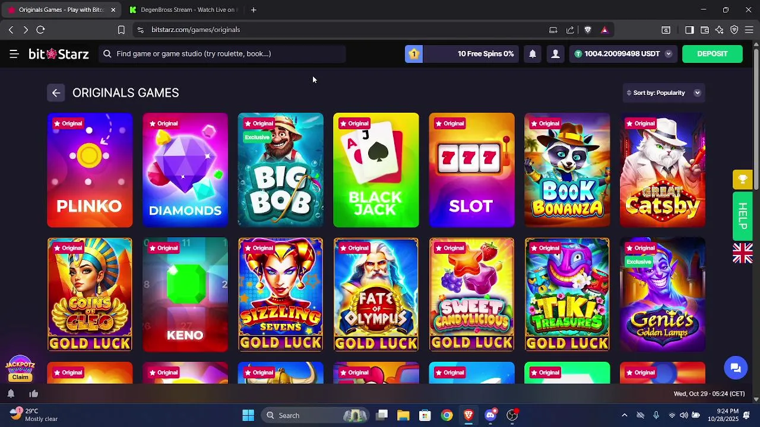Share page using the share icon
Viewport: 760px width, 427px height.
[x=570, y=30]
